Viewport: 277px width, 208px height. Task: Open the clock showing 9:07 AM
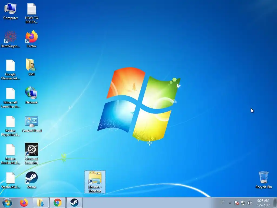pyautogui.click(x=263, y=203)
